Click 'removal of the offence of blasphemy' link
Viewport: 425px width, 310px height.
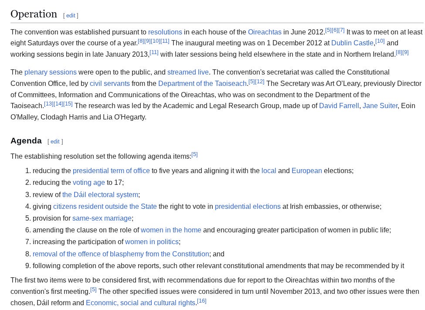(x=121, y=254)
